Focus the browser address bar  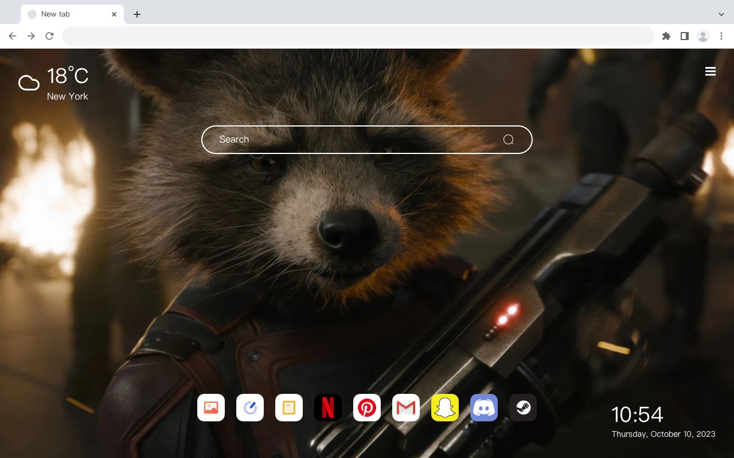pos(358,36)
